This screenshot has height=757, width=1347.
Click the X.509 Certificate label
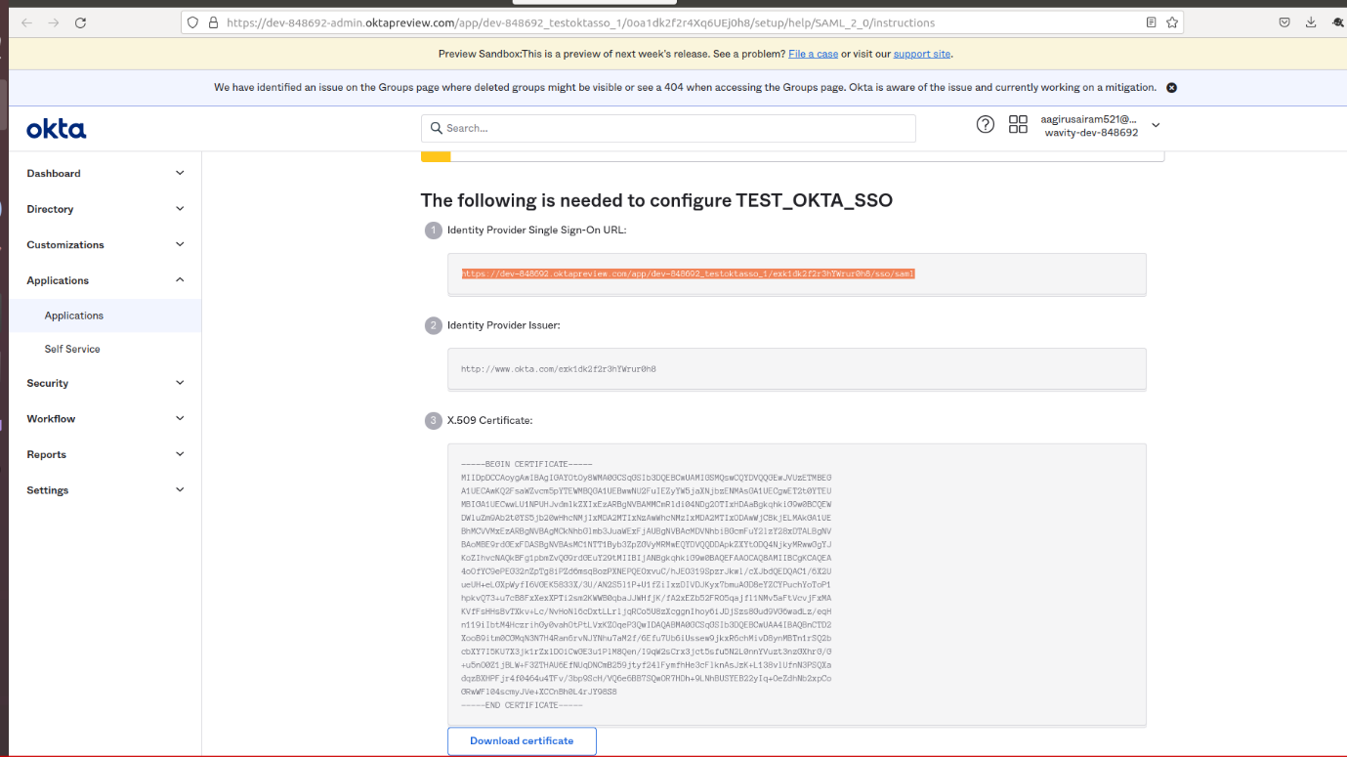[x=489, y=420]
